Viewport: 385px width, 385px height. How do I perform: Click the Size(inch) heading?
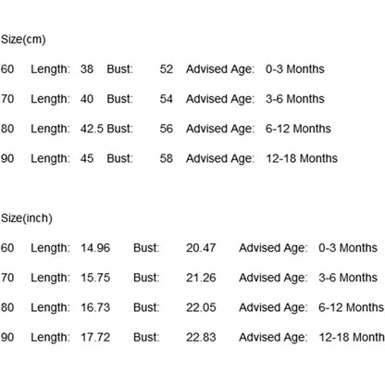27,218
